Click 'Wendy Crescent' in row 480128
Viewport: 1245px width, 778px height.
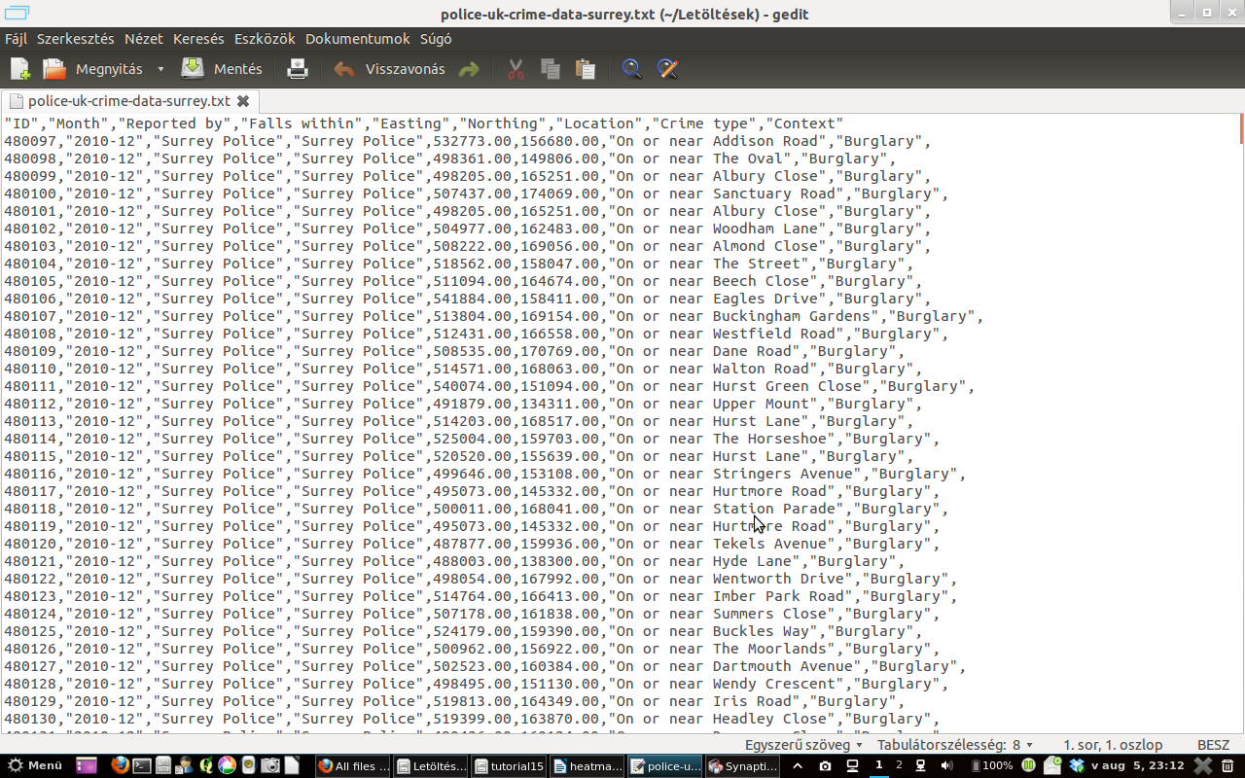coord(774,684)
